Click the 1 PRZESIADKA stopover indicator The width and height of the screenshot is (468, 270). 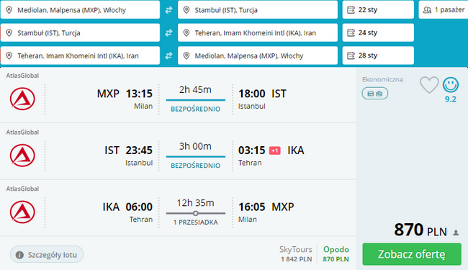point(196,222)
